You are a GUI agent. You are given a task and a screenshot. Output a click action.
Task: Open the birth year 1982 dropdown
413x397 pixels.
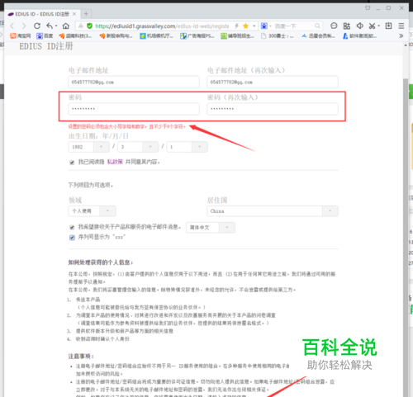tap(88, 147)
